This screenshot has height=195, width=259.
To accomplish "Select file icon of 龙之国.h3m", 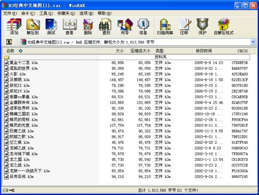I will pyautogui.click(x=6, y=160).
